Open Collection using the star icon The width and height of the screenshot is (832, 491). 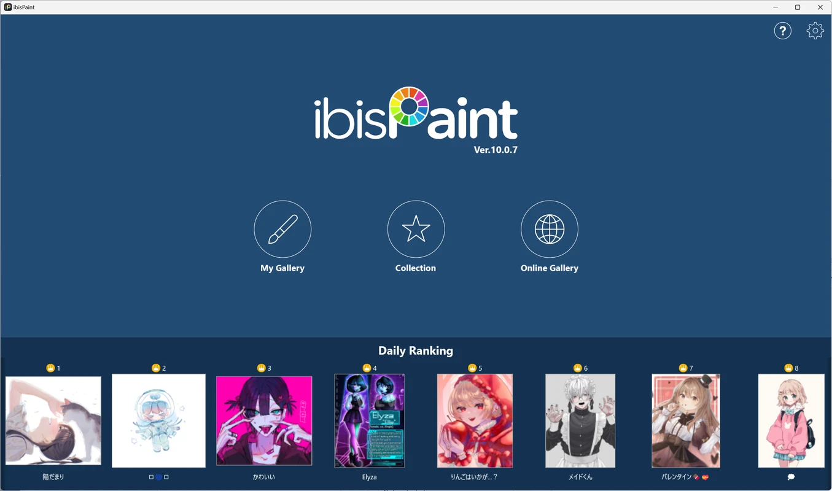pyautogui.click(x=416, y=228)
